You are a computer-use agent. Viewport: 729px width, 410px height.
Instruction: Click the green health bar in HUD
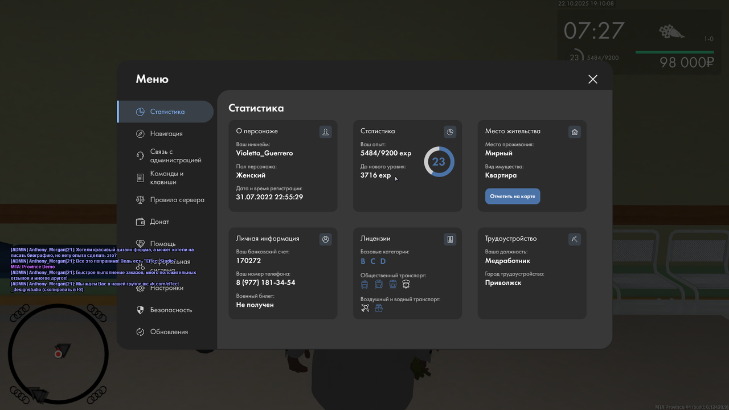674,52
